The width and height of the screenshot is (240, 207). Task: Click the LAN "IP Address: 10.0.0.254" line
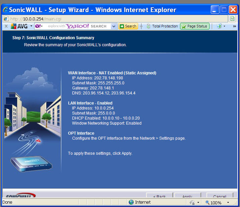(x=93, y=108)
